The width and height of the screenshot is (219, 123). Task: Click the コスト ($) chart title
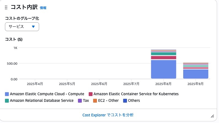pos(14,39)
